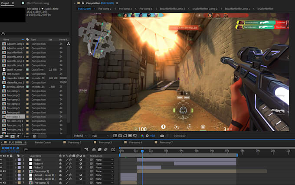
Task: Open the Pre-comp 7 dropdown arrow in project info
Action: click(43, 9)
